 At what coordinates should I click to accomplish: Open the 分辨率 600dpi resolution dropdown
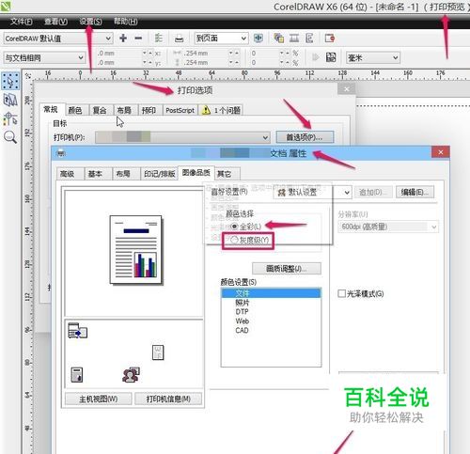point(388,227)
